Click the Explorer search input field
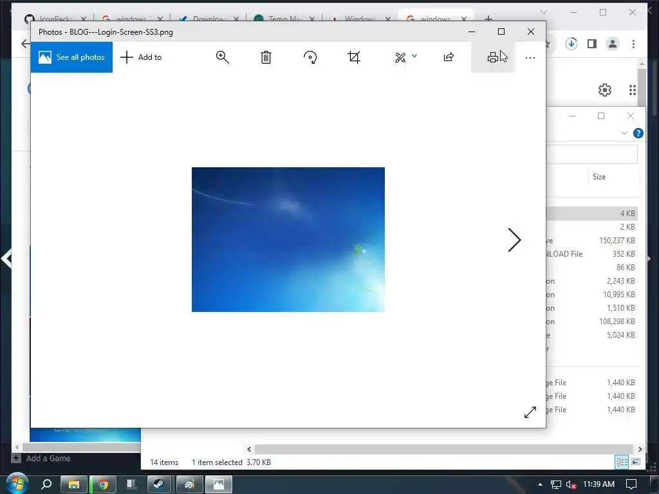 pyautogui.click(x=592, y=154)
